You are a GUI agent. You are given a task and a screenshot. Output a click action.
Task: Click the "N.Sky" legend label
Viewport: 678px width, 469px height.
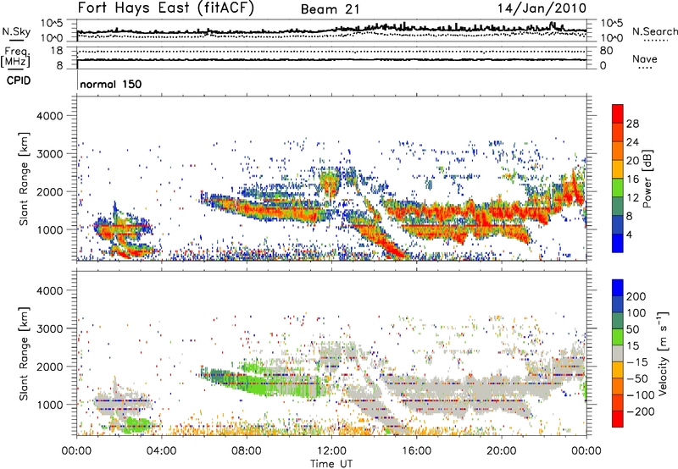pos(16,31)
